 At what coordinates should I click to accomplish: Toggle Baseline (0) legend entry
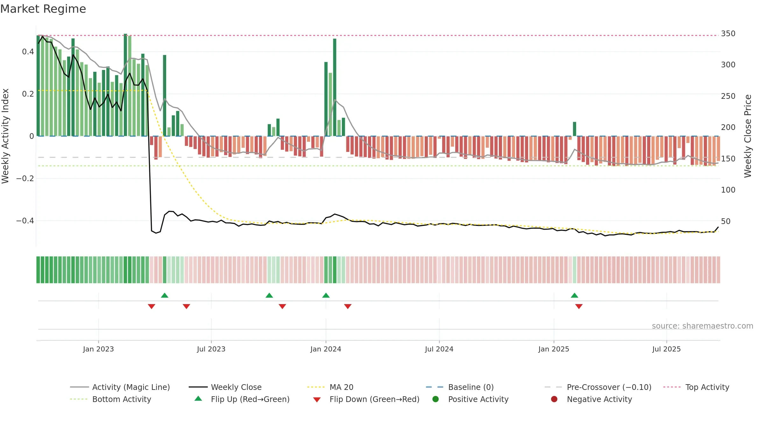tap(460, 387)
